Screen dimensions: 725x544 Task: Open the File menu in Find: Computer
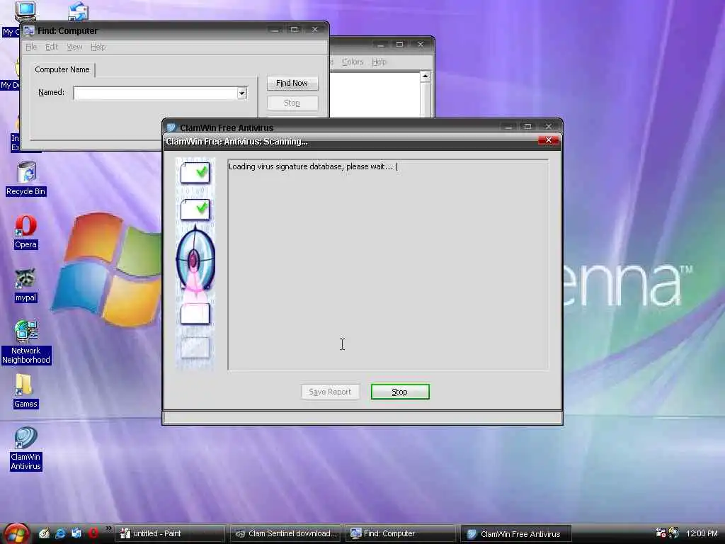(x=31, y=47)
